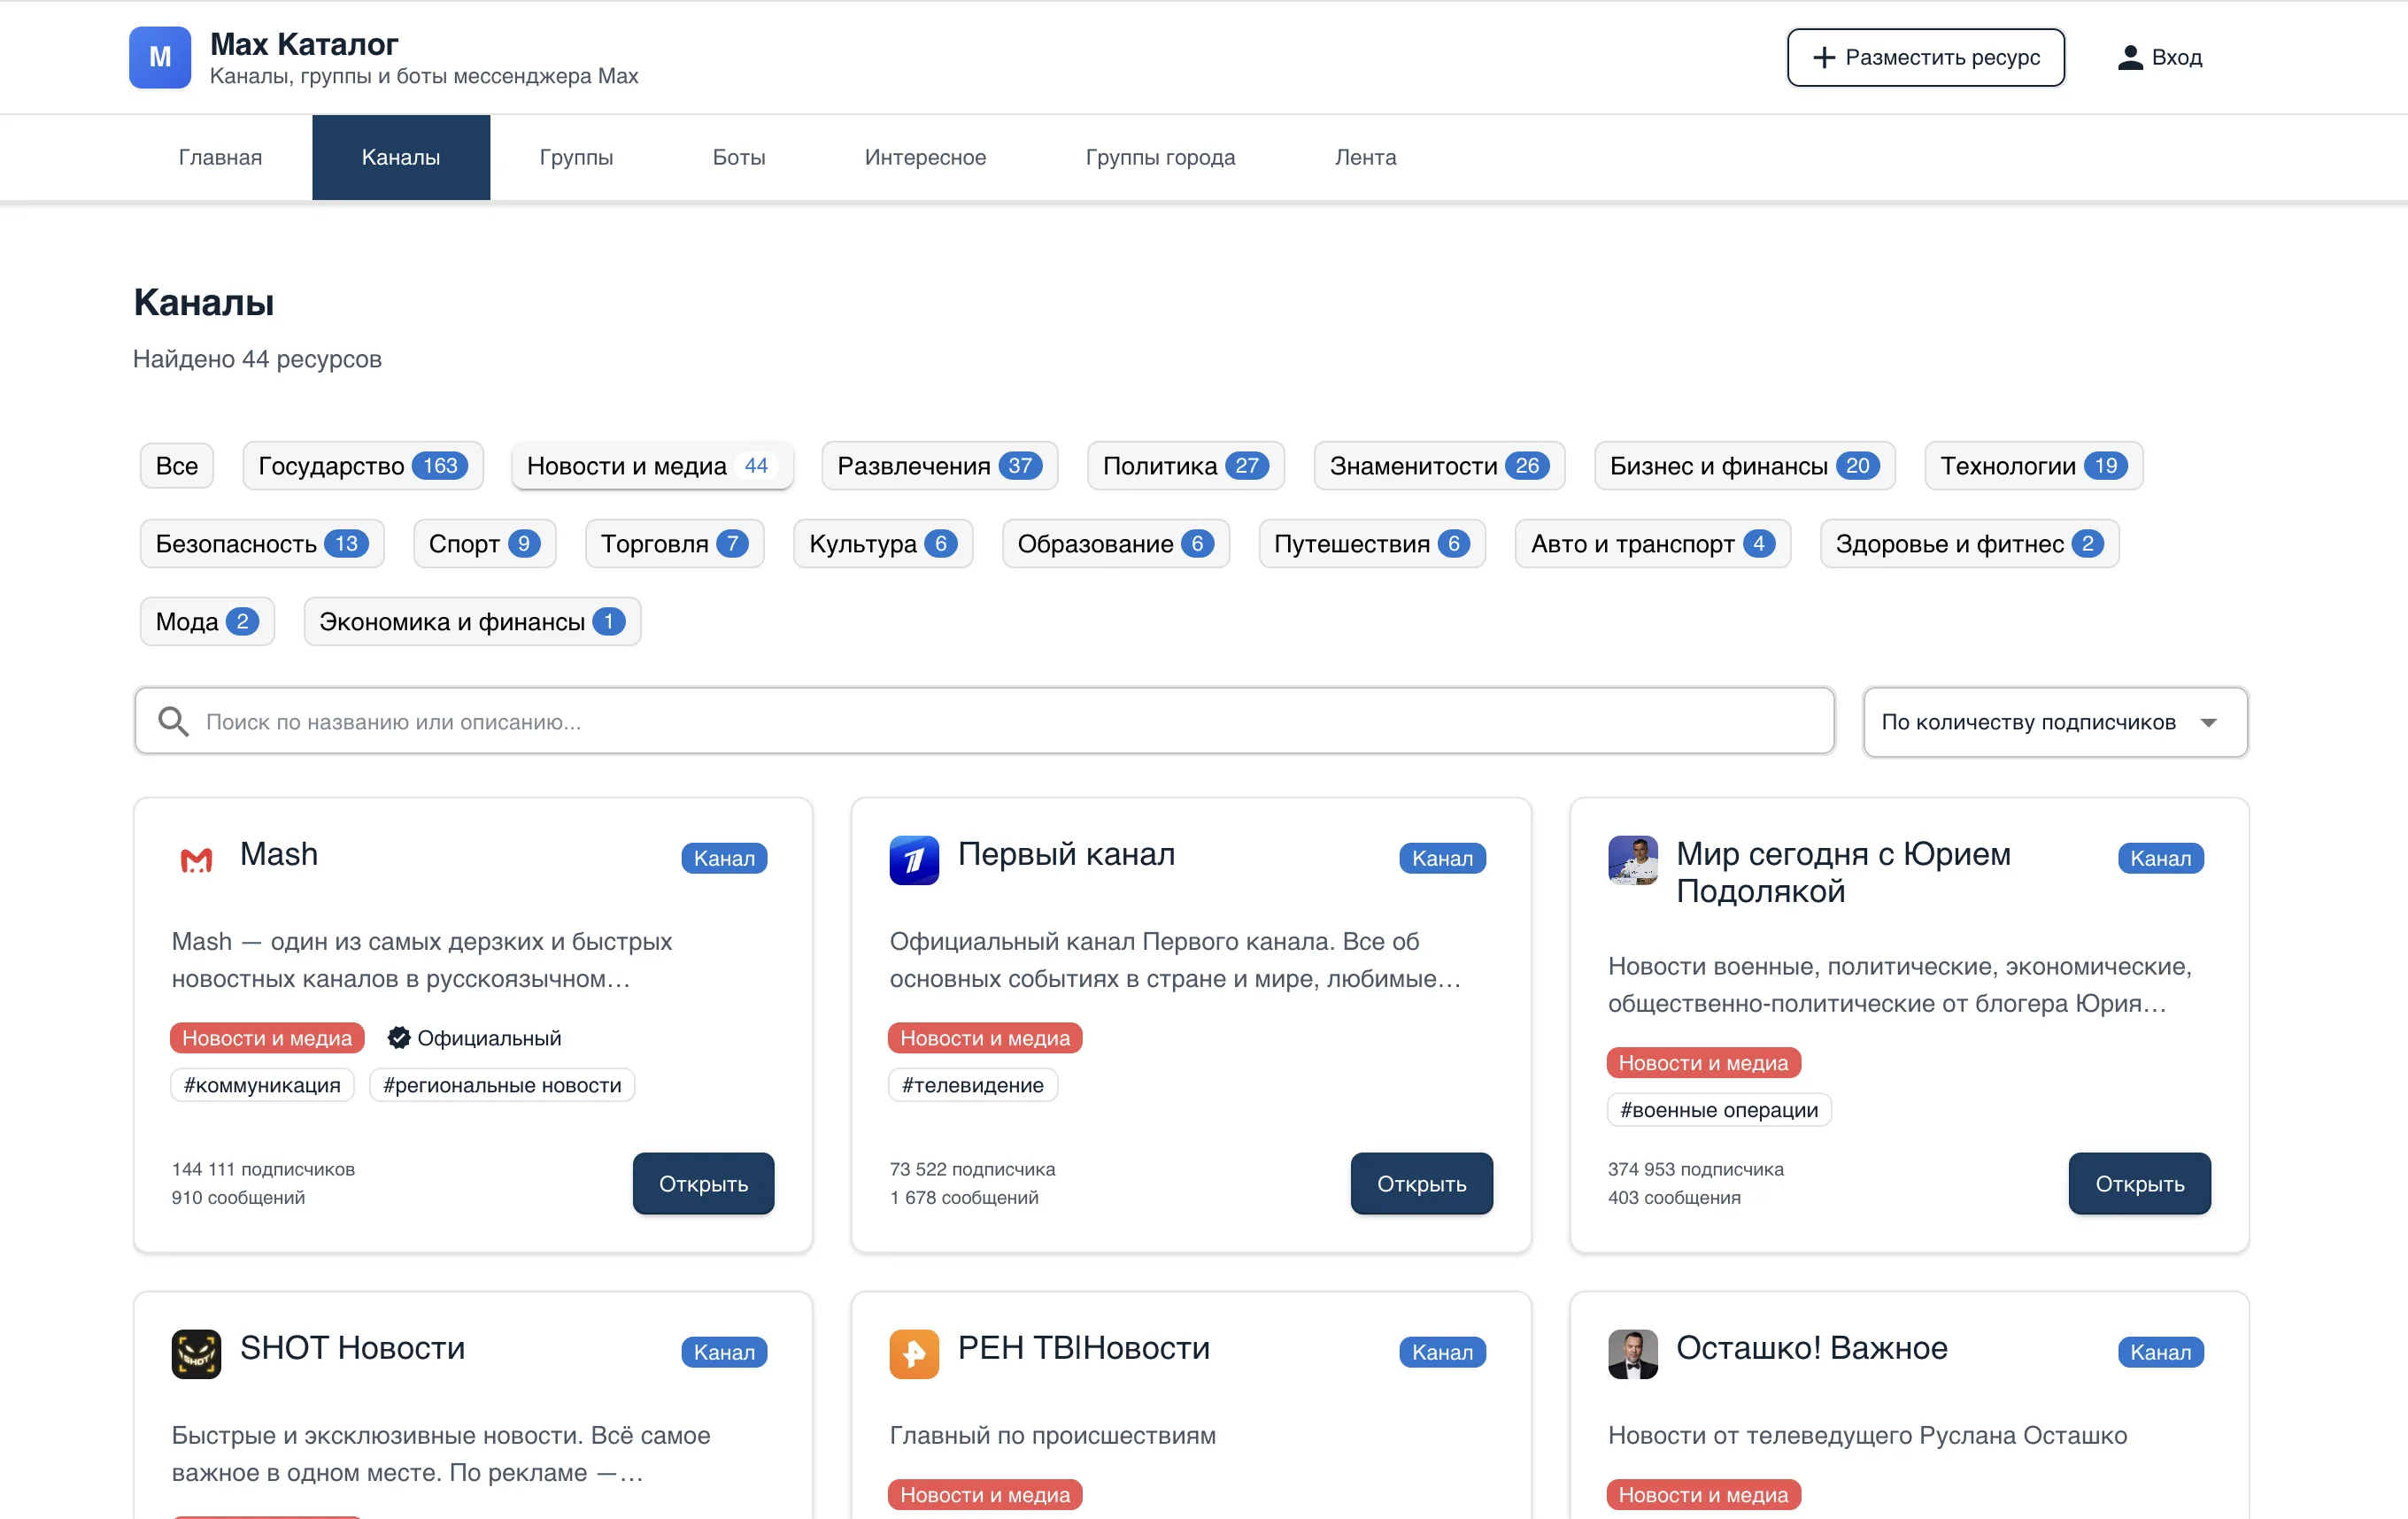Toggle the Развлечения 37 filter chip
2408x1519 pixels.
[x=938, y=466]
